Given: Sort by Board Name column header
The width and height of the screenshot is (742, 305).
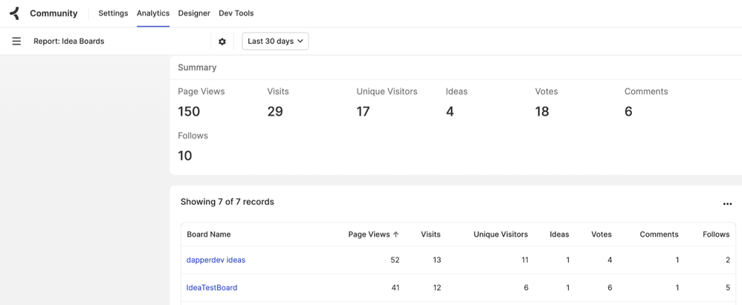Looking at the screenshot, I should [209, 235].
